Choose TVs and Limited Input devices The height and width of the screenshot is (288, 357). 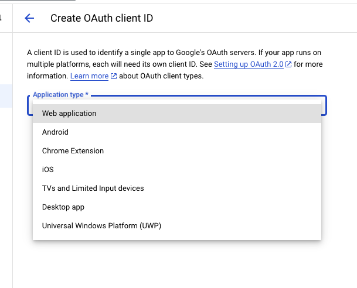[177, 188]
